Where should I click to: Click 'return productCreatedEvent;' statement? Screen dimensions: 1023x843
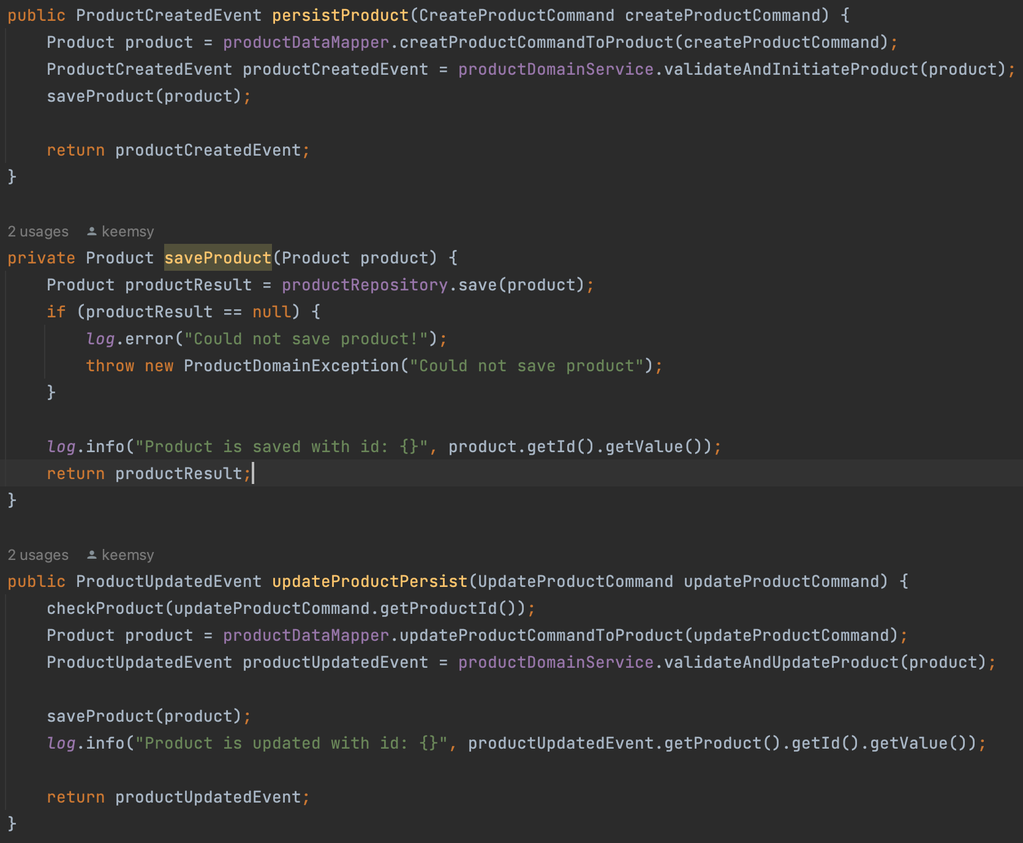tap(178, 150)
